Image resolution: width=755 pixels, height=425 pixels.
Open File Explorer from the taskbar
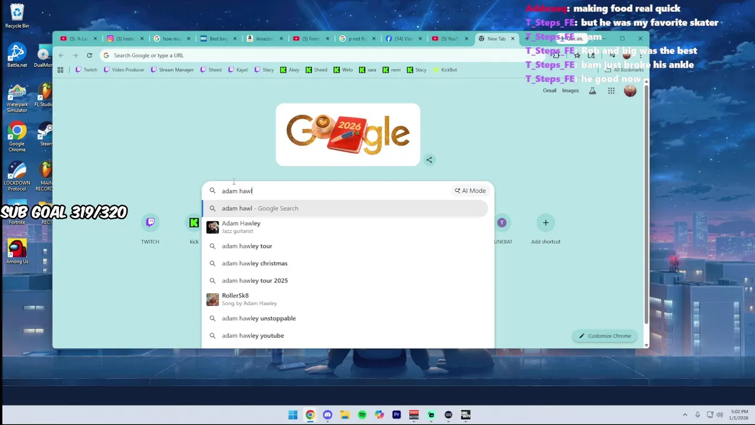pos(344,415)
